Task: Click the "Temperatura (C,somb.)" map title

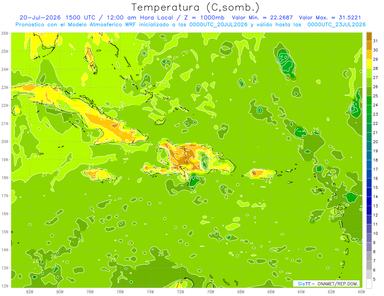Action: click(195, 7)
